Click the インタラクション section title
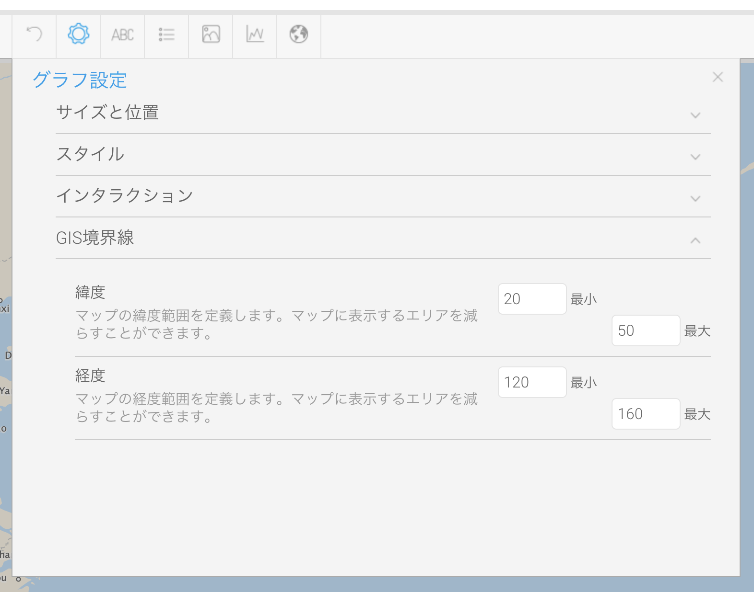 [125, 196]
